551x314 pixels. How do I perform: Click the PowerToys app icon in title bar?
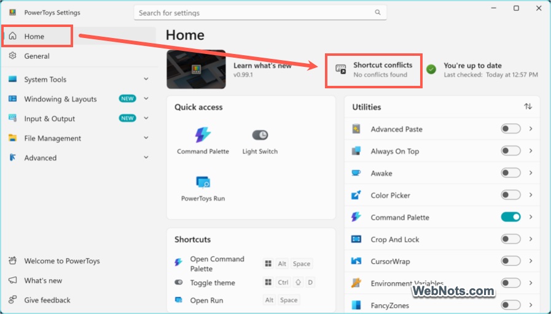(13, 12)
